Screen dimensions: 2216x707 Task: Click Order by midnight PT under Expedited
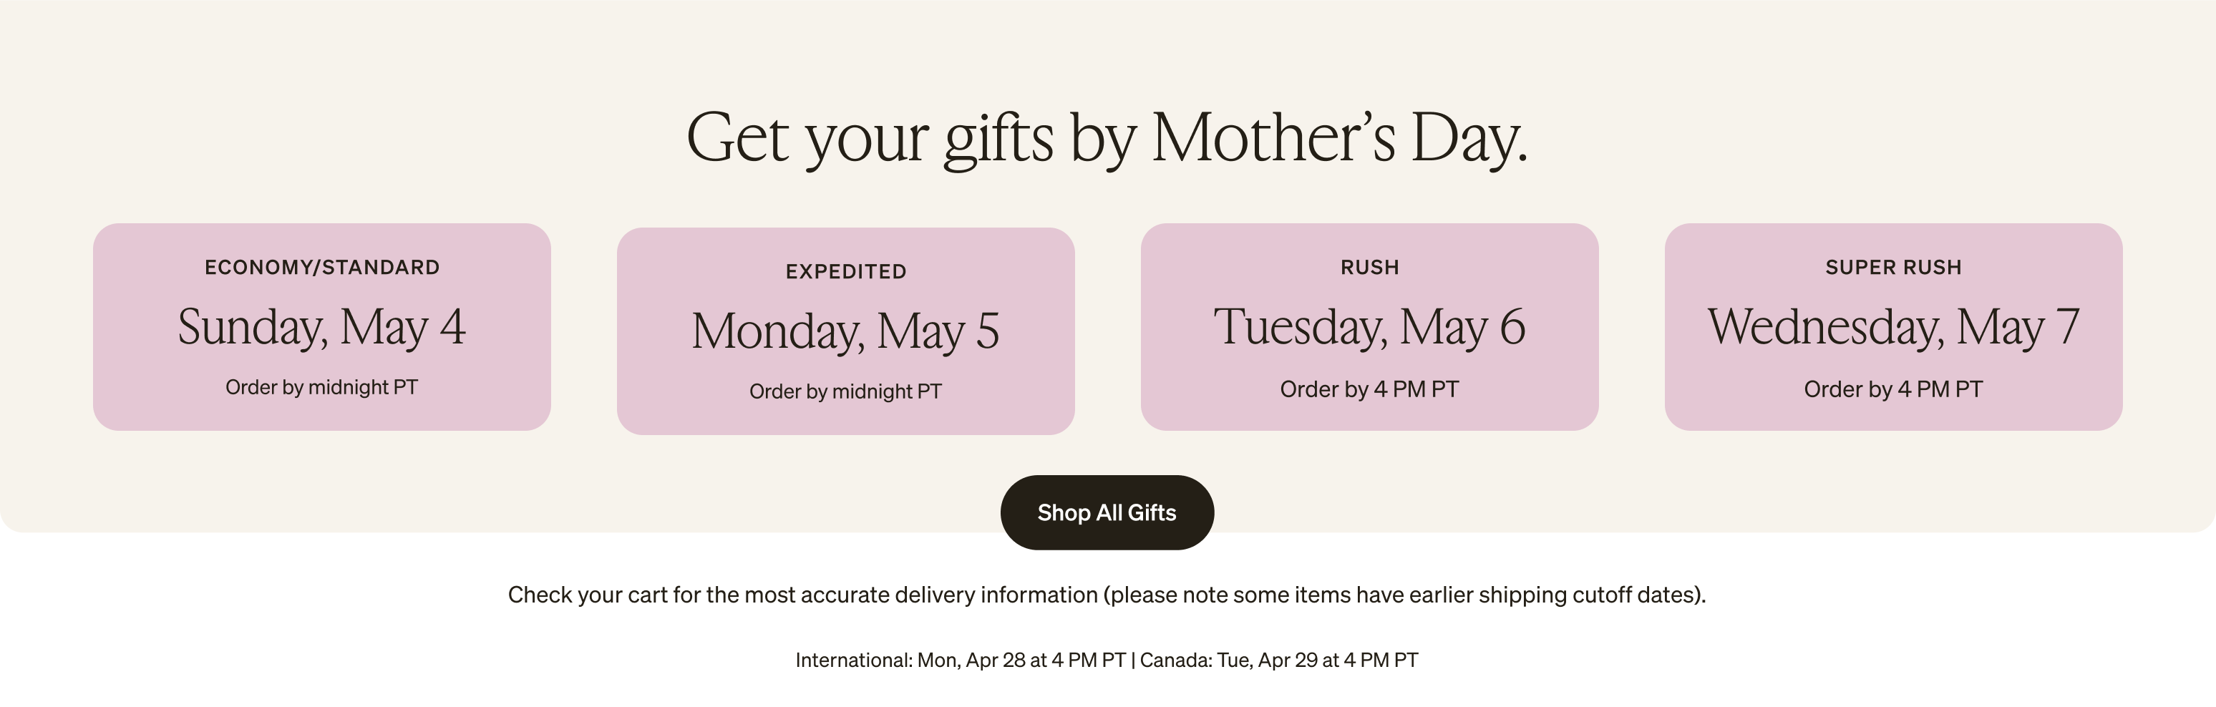point(847,393)
